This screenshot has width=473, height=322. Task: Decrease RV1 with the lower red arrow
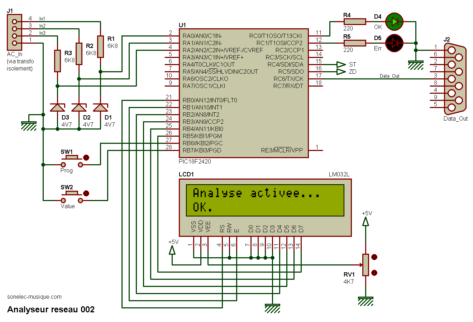click(x=374, y=273)
